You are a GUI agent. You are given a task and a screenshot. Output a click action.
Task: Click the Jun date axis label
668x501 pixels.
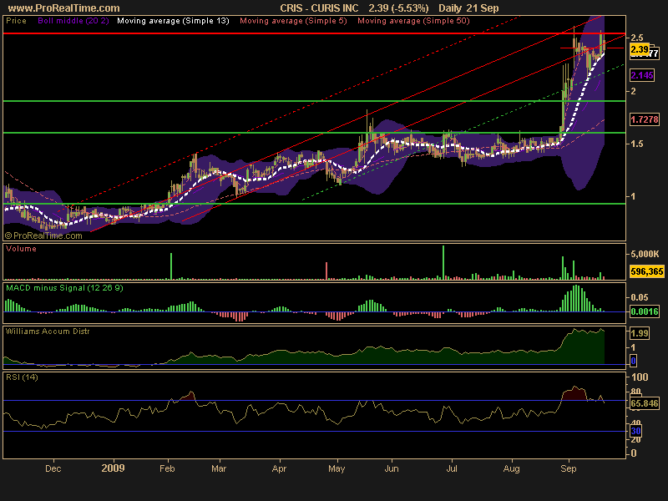click(392, 468)
